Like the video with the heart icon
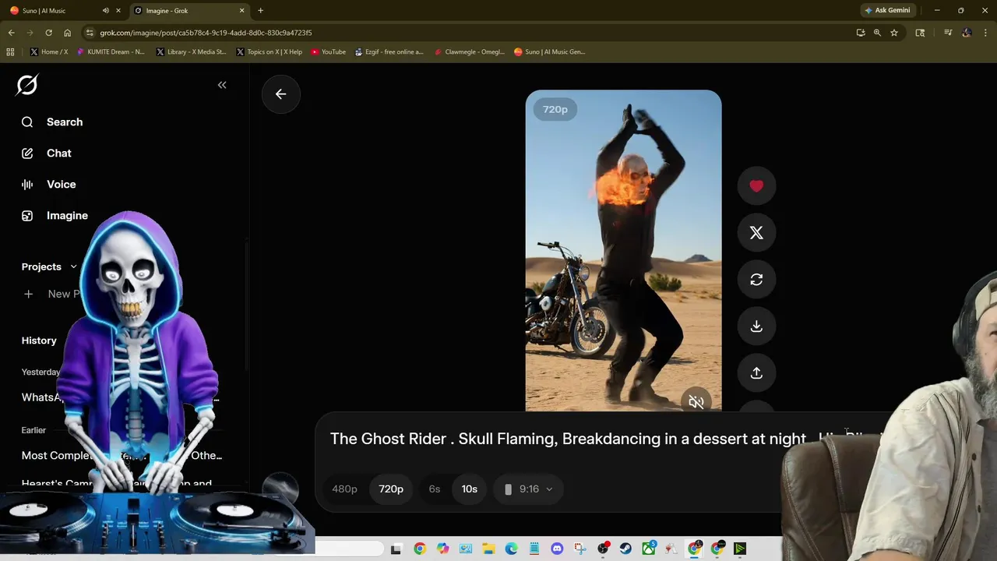This screenshot has height=561, width=997. [756, 185]
